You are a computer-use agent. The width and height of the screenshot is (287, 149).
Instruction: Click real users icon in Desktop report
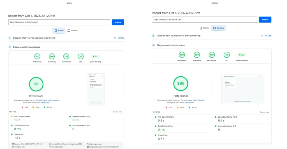pos(153,36)
